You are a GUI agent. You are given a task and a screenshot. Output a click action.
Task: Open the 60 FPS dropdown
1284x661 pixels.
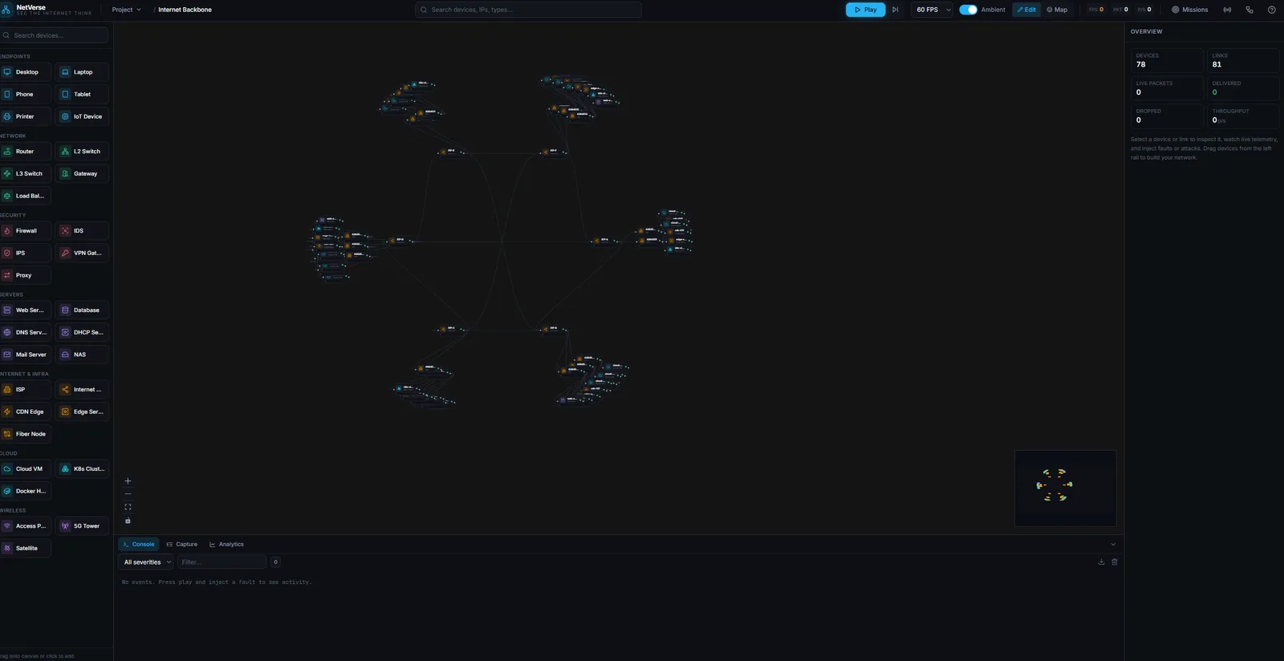[x=932, y=10]
